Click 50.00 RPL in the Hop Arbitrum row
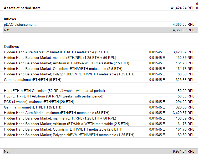Screen dimensions: 198x155 pos(186,96)
